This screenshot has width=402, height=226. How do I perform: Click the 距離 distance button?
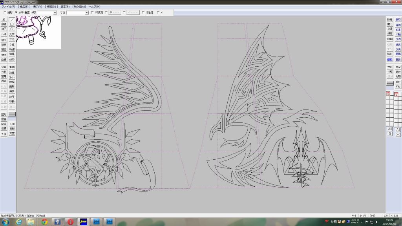(398, 77)
